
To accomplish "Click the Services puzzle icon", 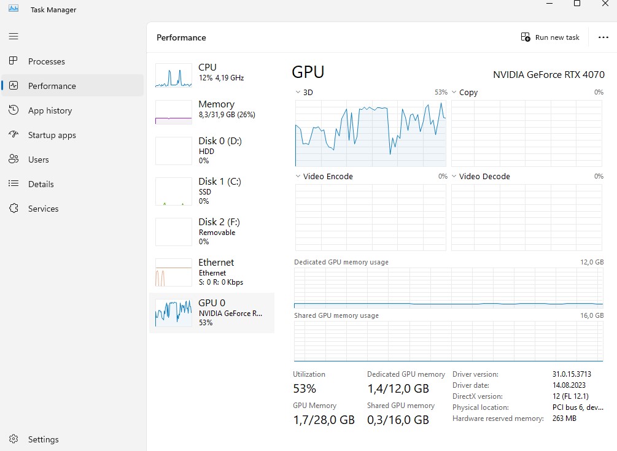I will (x=14, y=209).
